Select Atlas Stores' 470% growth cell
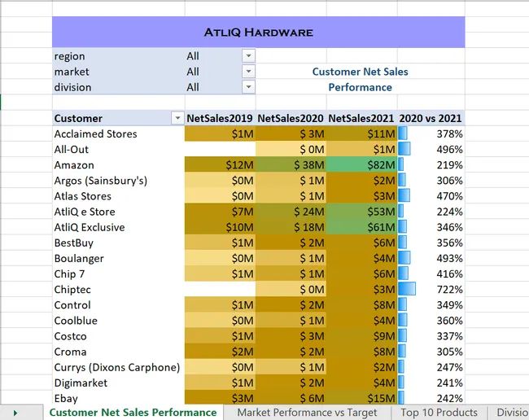 (431, 196)
